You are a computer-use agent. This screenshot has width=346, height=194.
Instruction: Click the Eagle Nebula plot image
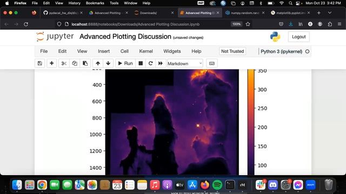172,122
